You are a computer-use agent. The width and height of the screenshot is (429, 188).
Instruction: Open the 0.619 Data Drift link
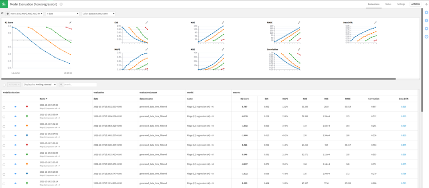pyautogui.click(x=404, y=117)
